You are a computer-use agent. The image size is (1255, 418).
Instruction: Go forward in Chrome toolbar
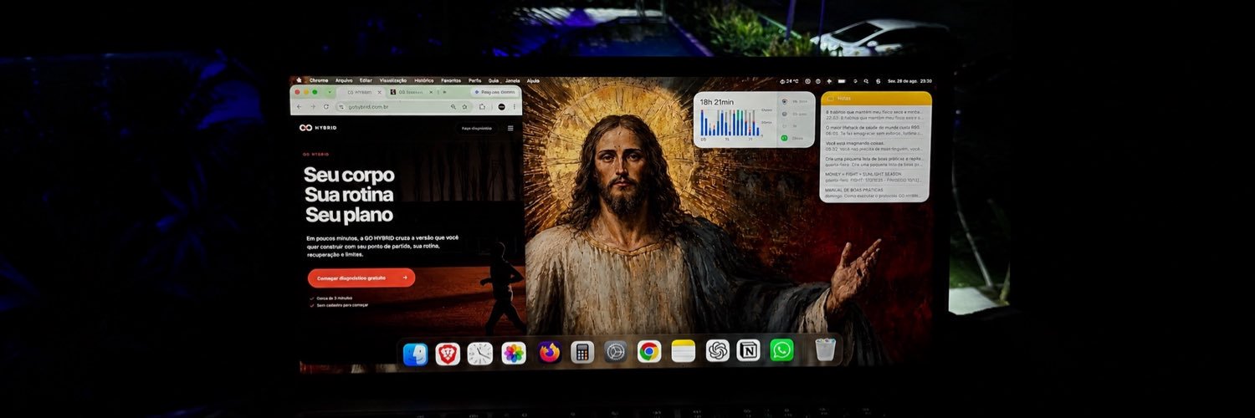coord(313,106)
